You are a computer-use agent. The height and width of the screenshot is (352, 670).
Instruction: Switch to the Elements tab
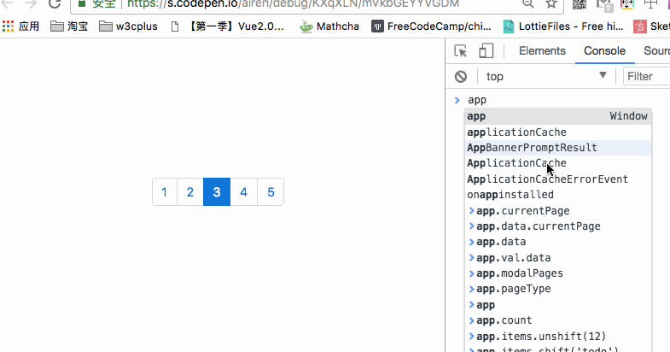click(x=542, y=51)
